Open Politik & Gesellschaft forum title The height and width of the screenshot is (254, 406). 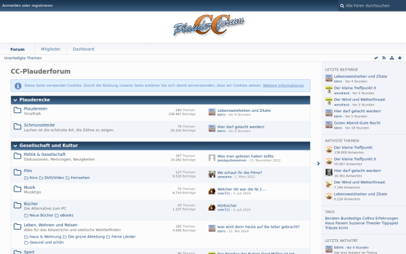click(x=45, y=154)
